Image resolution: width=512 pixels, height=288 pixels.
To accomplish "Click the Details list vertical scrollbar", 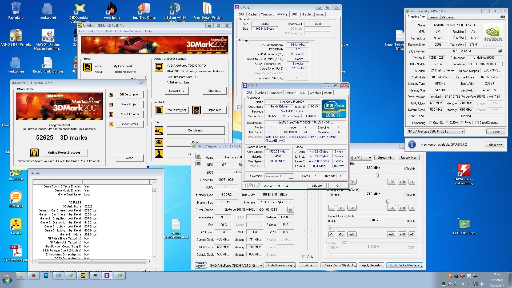I will tap(154, 219).
